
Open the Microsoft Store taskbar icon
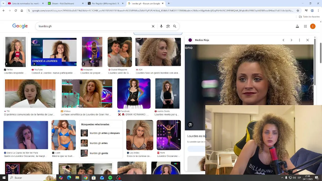[x=94, y=178]
